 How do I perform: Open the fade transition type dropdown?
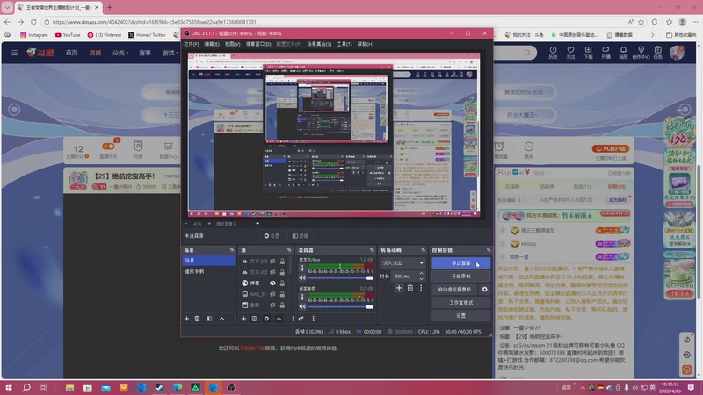pyautogui.click(x=402, y=262)
